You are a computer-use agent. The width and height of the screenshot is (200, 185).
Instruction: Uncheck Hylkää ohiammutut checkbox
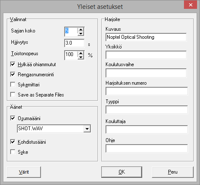tap(13, 64)
